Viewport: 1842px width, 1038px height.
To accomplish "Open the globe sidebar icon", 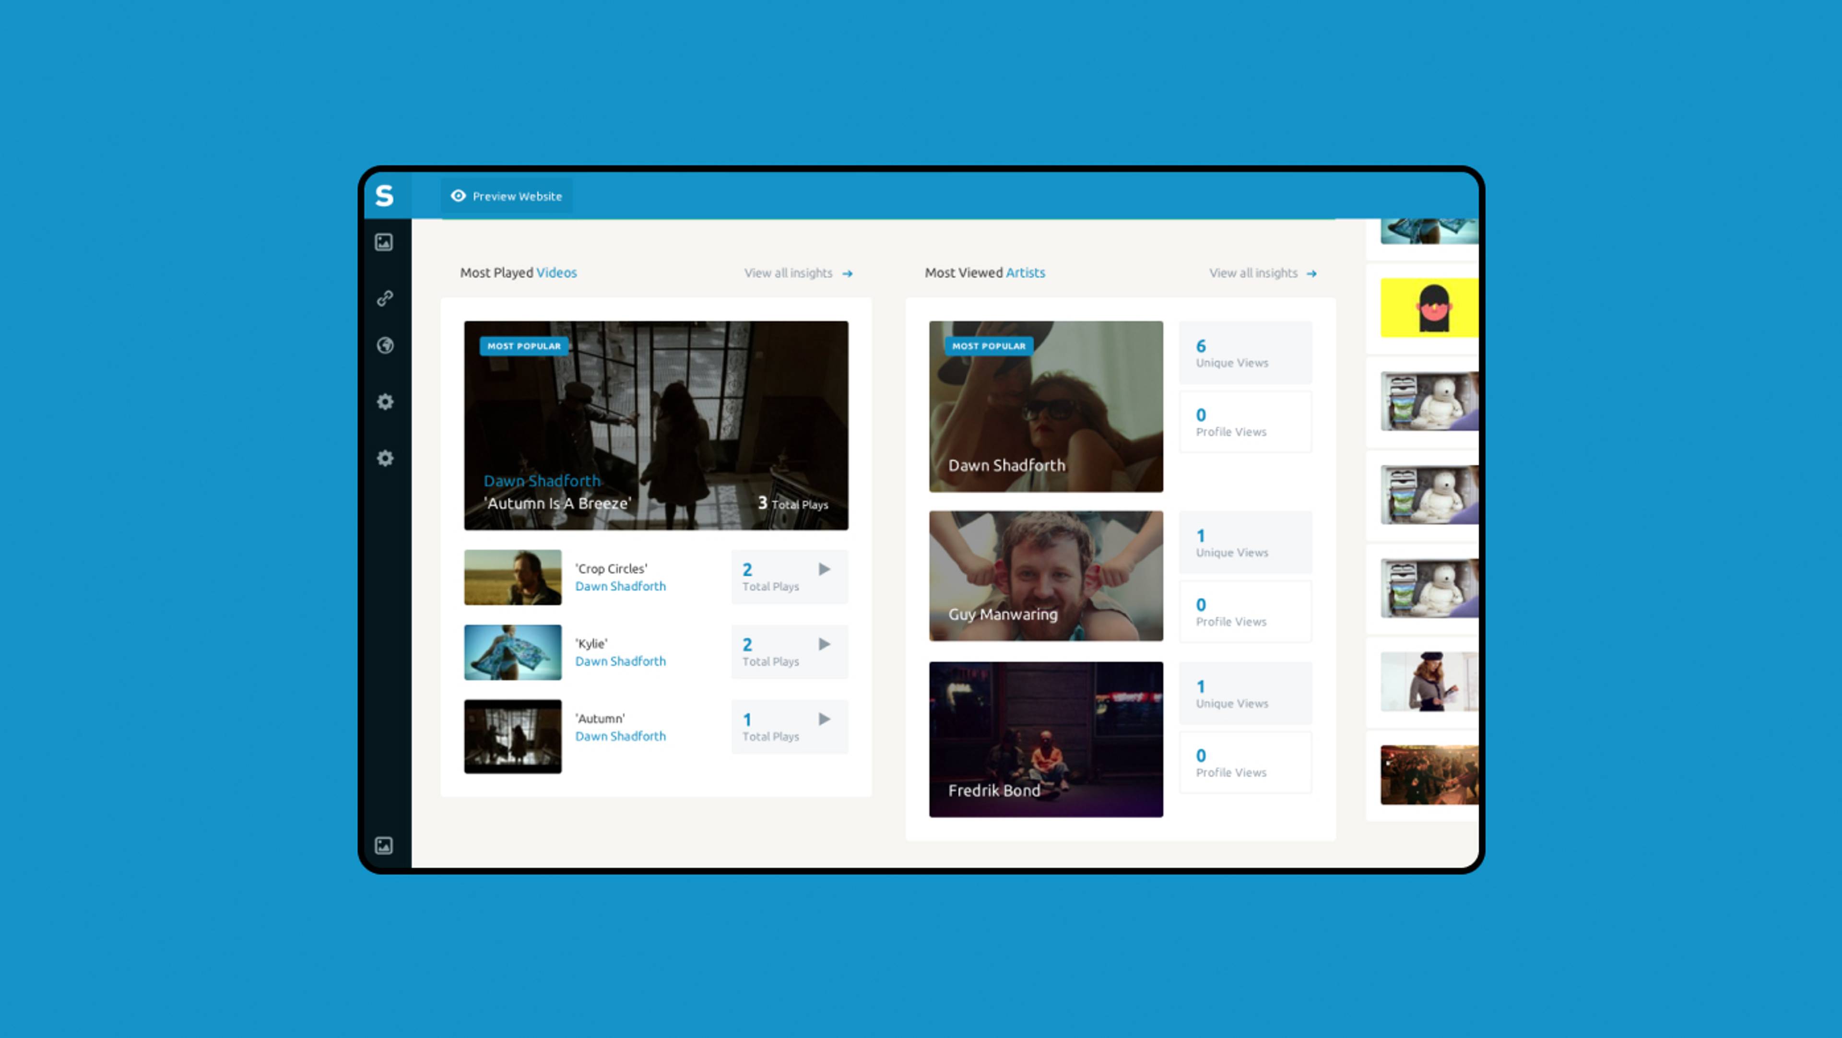I will coord(385,346).
